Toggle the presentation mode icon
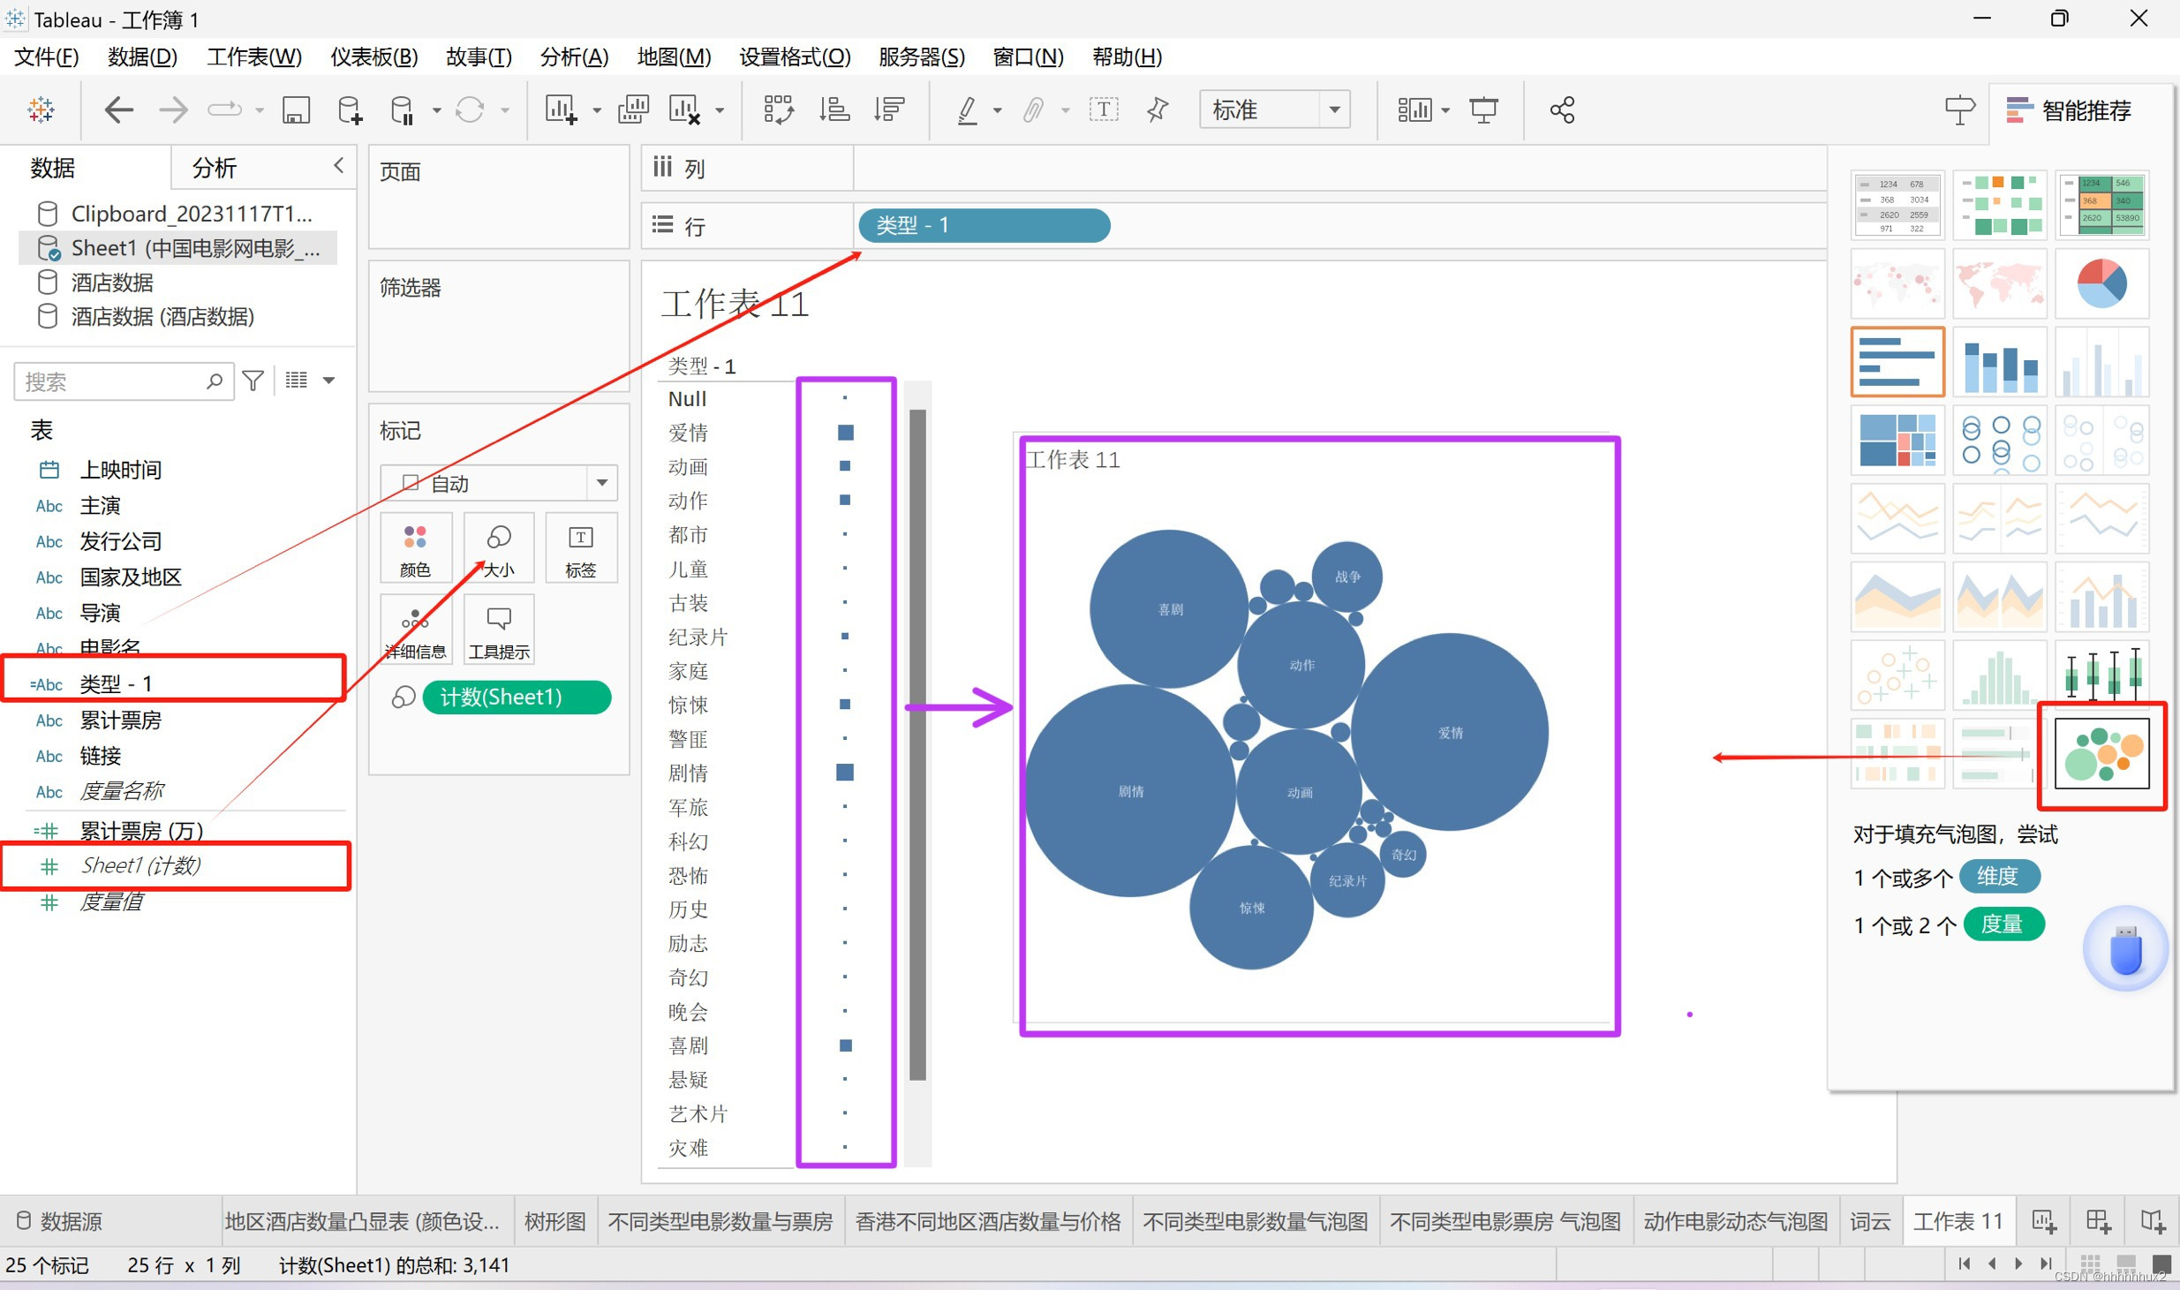Screen dimensions: 2180x1290 point(1483,110)
